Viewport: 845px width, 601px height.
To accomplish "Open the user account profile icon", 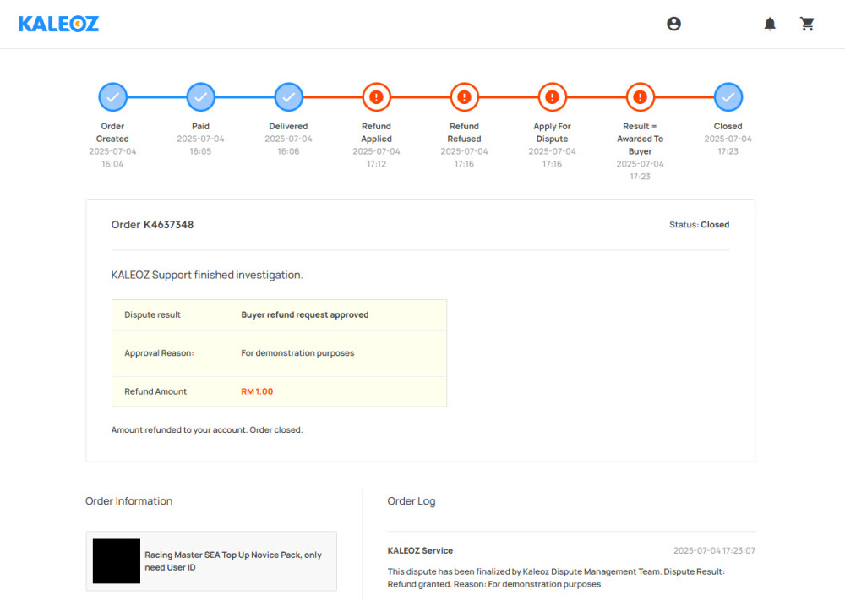I will point(673,24).
